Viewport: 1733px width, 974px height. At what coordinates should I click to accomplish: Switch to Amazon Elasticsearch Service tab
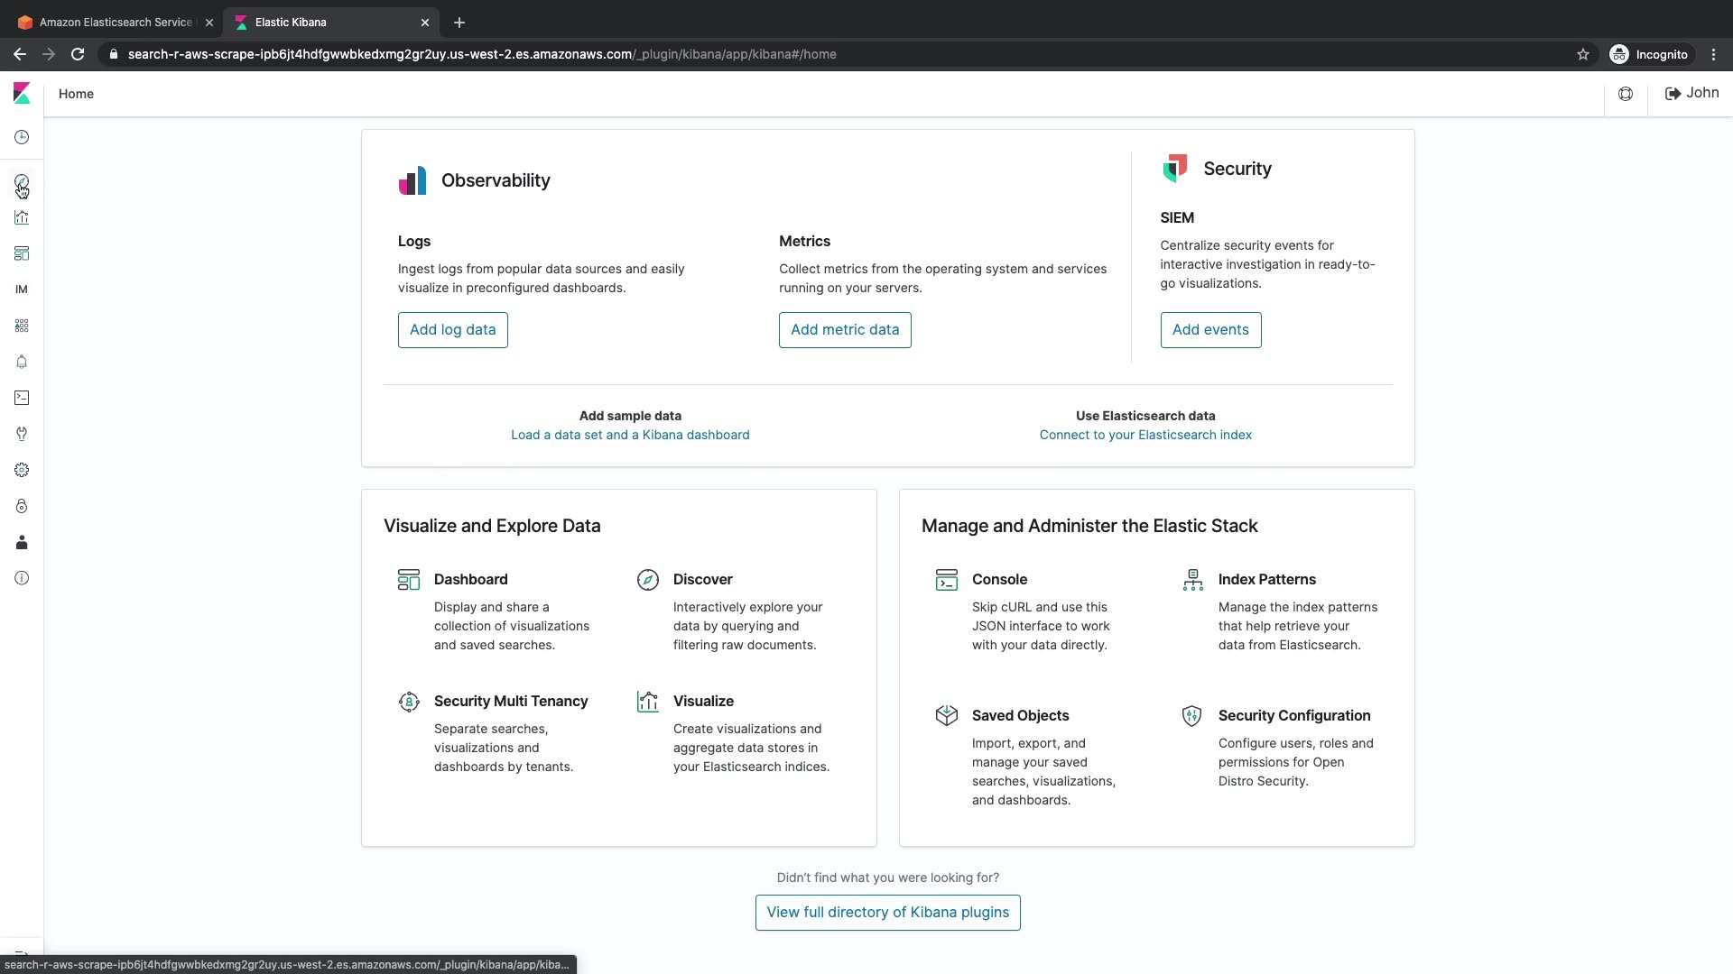[x=116, y=23]
